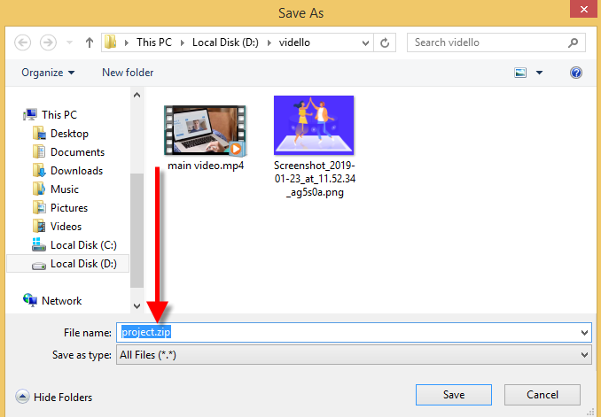
Task: Select the Screenshot png thumbnail
Action: (x=314, y=125)
